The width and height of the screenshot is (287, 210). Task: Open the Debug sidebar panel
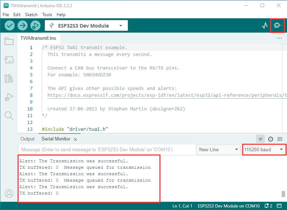coord(9,97)
